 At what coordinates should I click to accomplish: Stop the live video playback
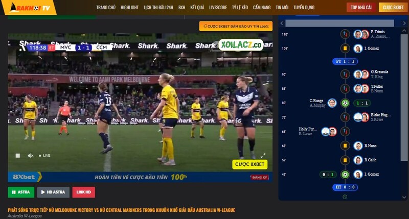tap(17, 156)
